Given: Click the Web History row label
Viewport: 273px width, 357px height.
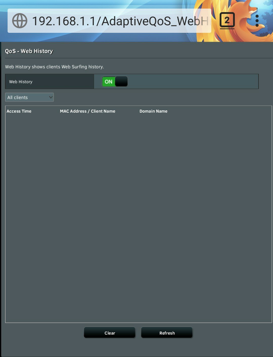Looking at the screenshot, I should (x=21, y=82).
